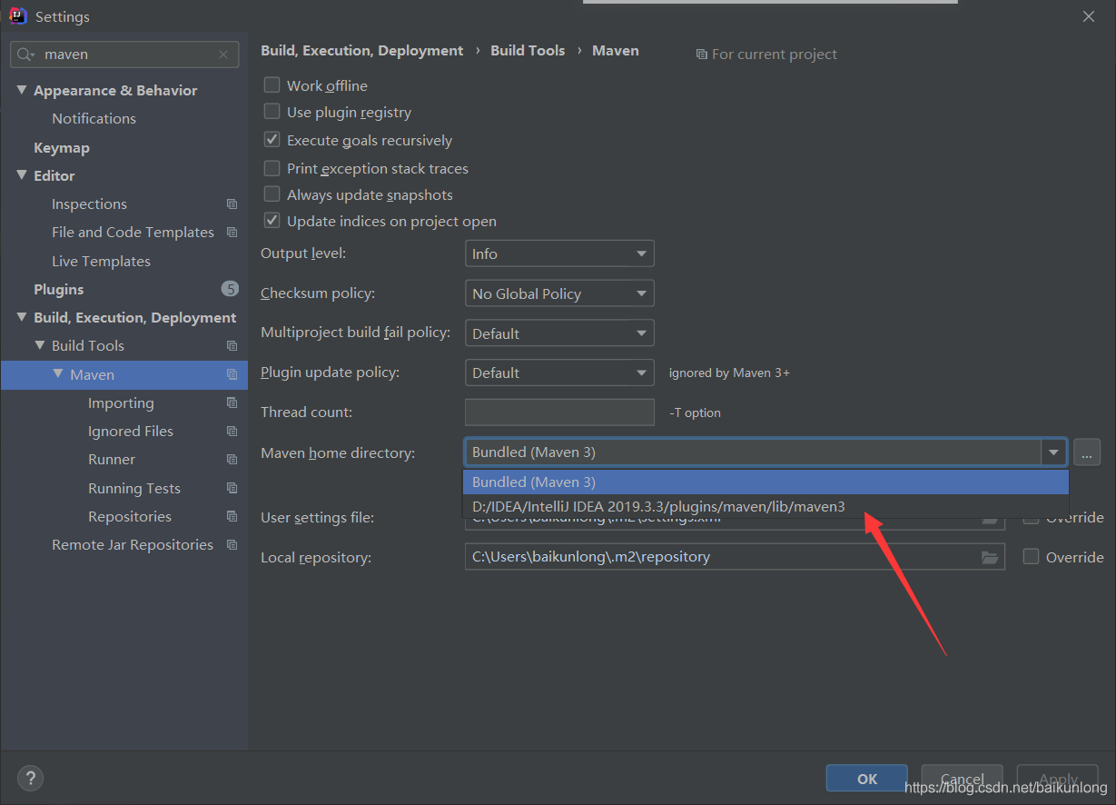Collapse the Appearance & Behavior tree node
The height and width of the screenshot is (805, 1116).
(22, 90)
